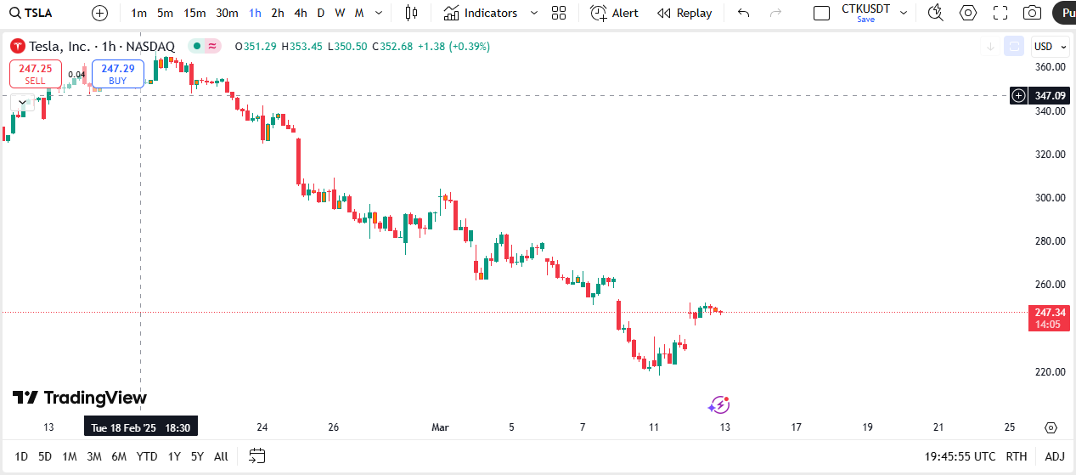Open chart settings hexagon icon
The image size is (1076, 475).
tap(968, 13)
